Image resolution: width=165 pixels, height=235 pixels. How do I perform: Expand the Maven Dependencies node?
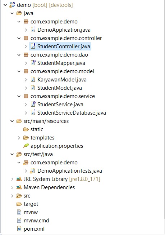(x=12, y=187)
